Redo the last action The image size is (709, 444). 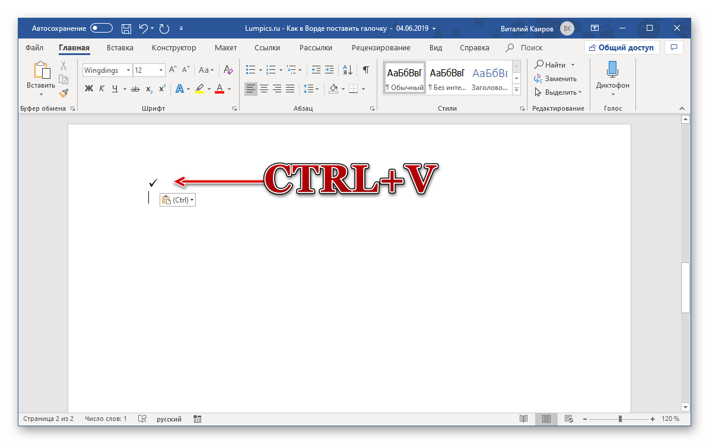pos(164,28)
